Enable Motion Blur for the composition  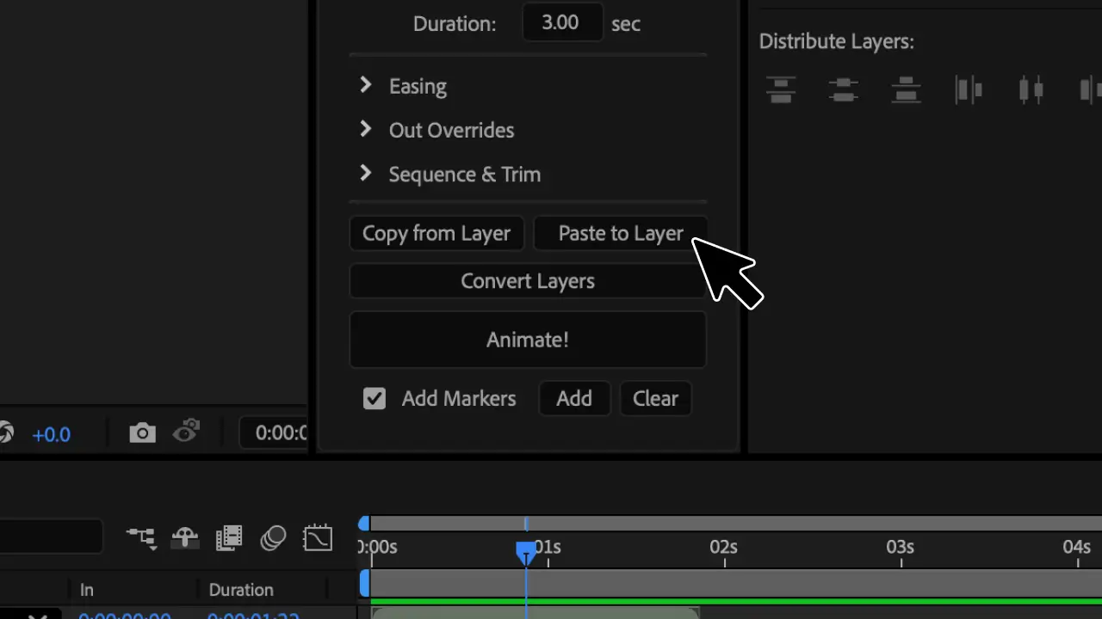click(x=273, y=537)
